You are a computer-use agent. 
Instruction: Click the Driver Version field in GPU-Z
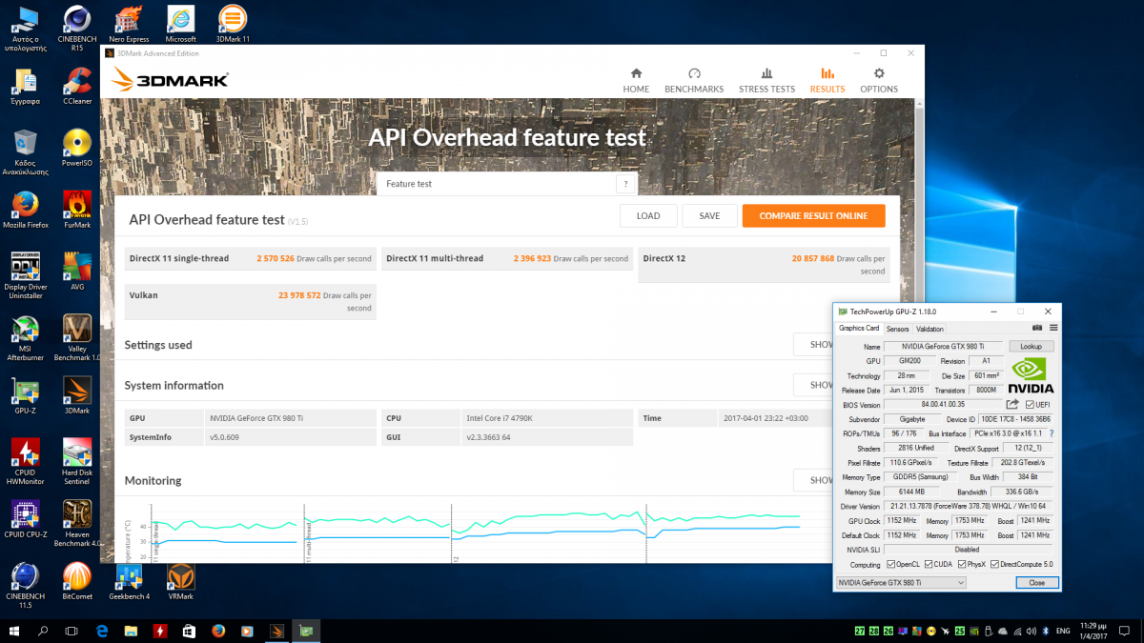(969, 506)
